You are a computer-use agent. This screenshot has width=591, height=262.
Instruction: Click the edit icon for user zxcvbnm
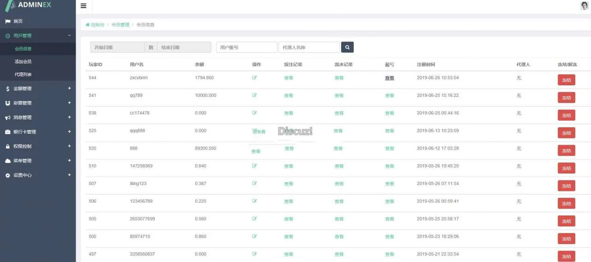click(x=254, y=77)
